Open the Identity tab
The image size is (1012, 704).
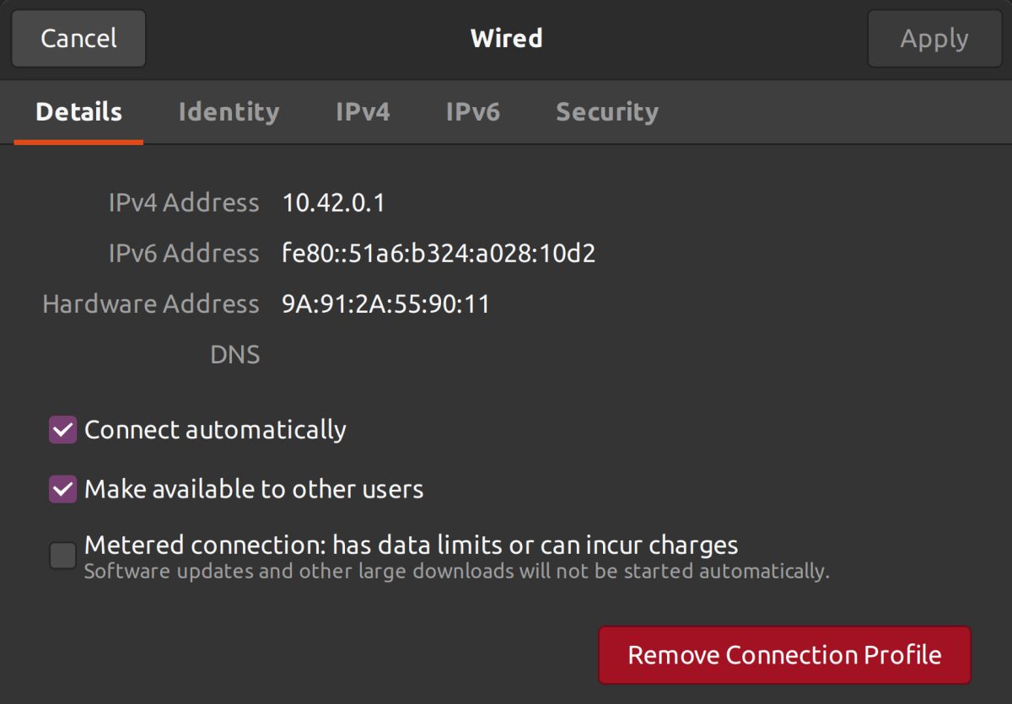click(229, 112)
